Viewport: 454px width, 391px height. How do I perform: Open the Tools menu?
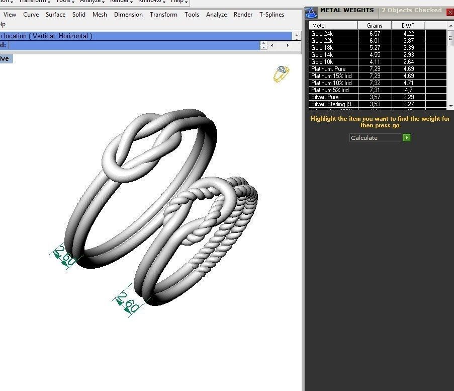[192, 15]
